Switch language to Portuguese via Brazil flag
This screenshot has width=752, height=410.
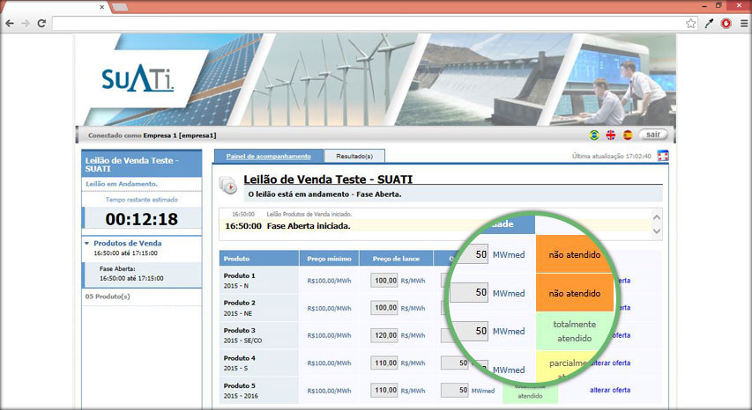point(594,135)
